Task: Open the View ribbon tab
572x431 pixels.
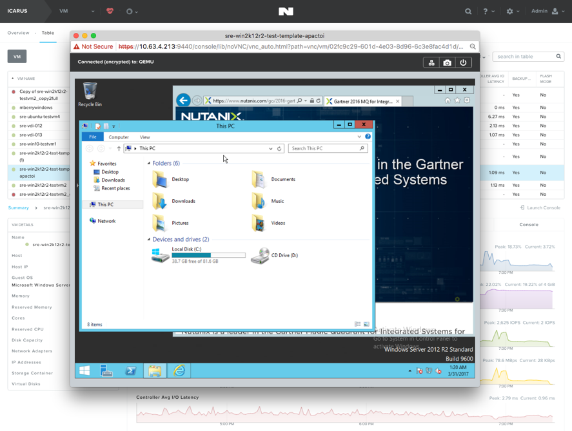Action: (145, 137)
